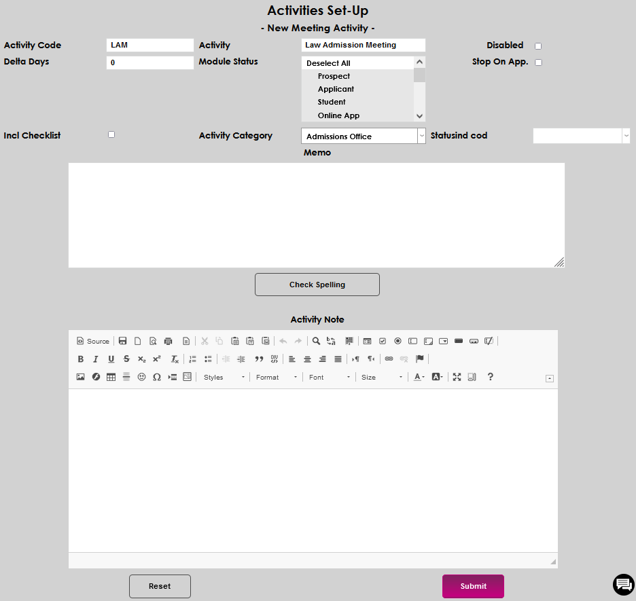Insert a radio button form element icon

click(x=398, y=341)
